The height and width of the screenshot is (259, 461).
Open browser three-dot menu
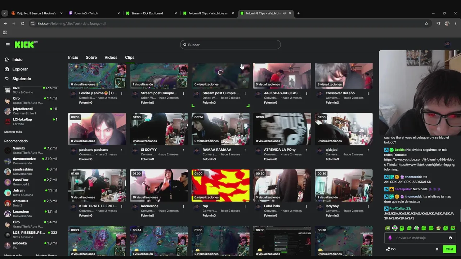coord(456,23)
